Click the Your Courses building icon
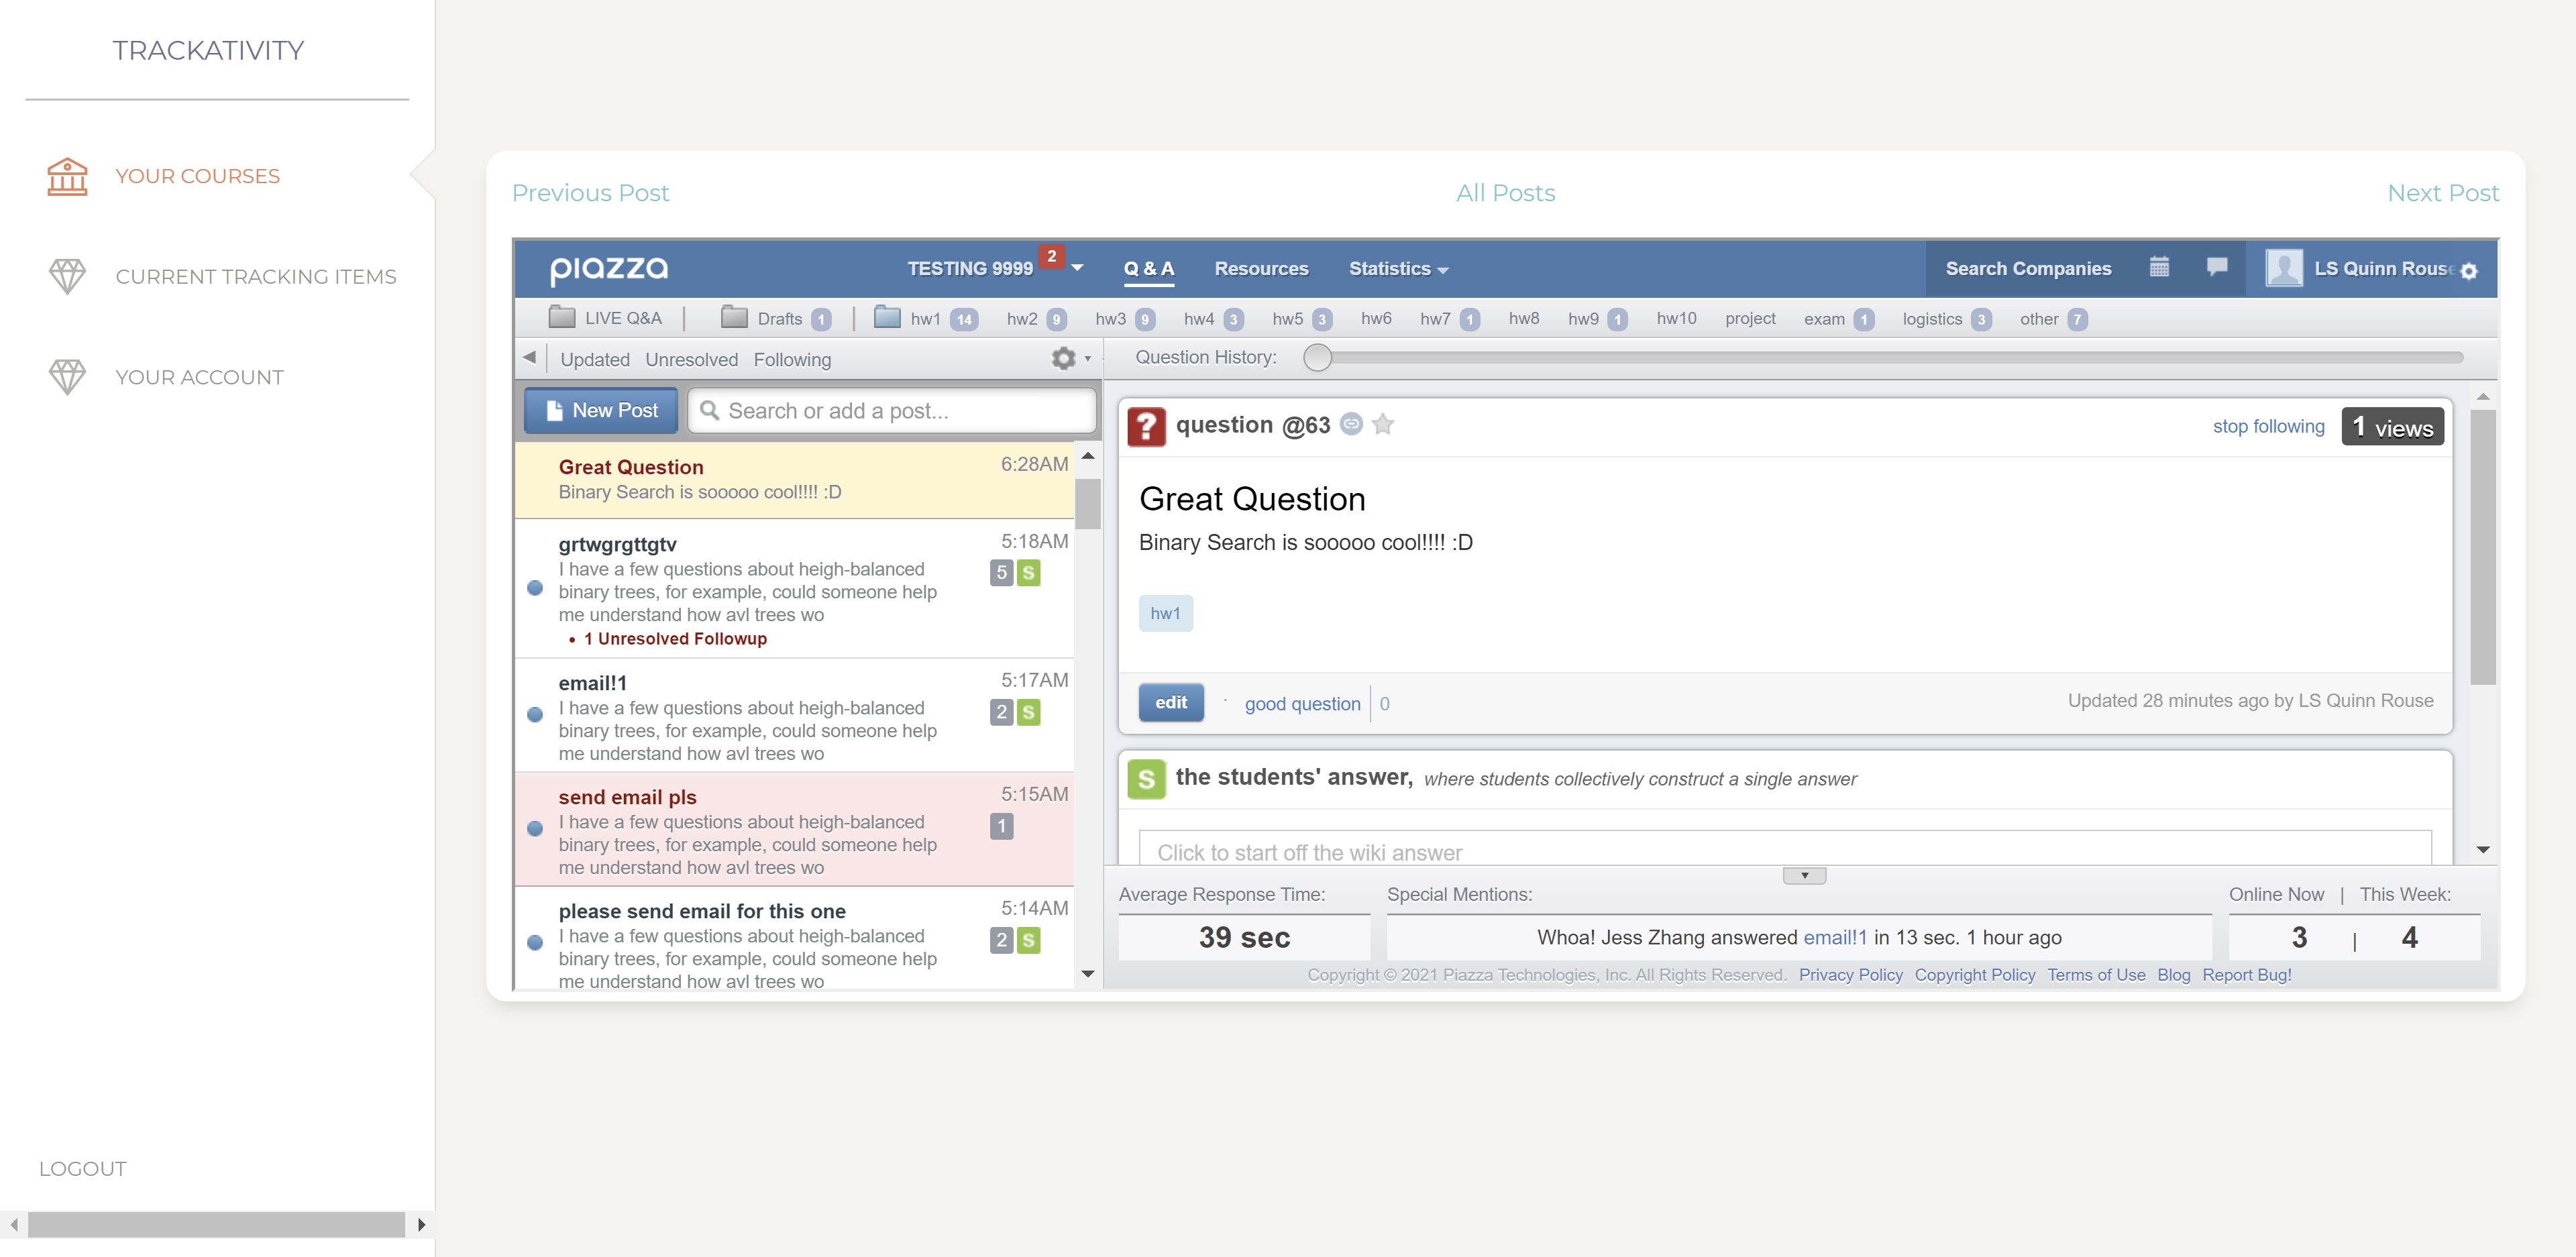Image resolution: width=2576 pixels, height=1257 pixels. tap(67, 176)
